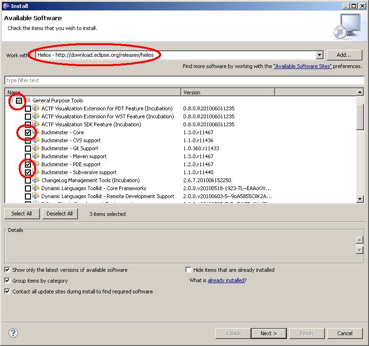Check ChangeLog Management Tools (Incubation)
The image size is (369, 346).
28,181
